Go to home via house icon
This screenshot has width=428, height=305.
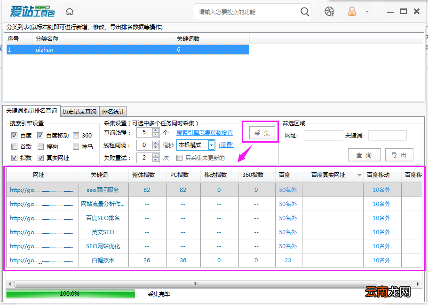pos(70,12)
